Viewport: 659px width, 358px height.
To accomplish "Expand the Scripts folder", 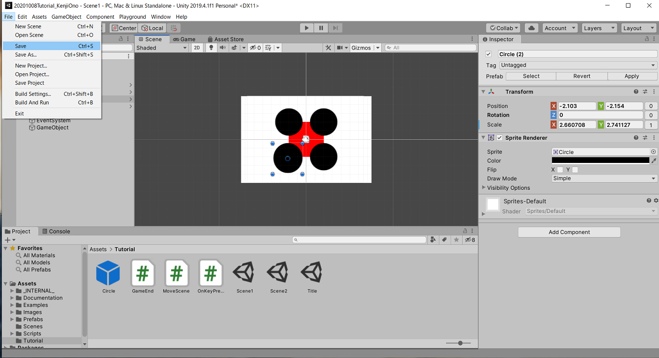I will pyautogui.click(x=13, y=333).
